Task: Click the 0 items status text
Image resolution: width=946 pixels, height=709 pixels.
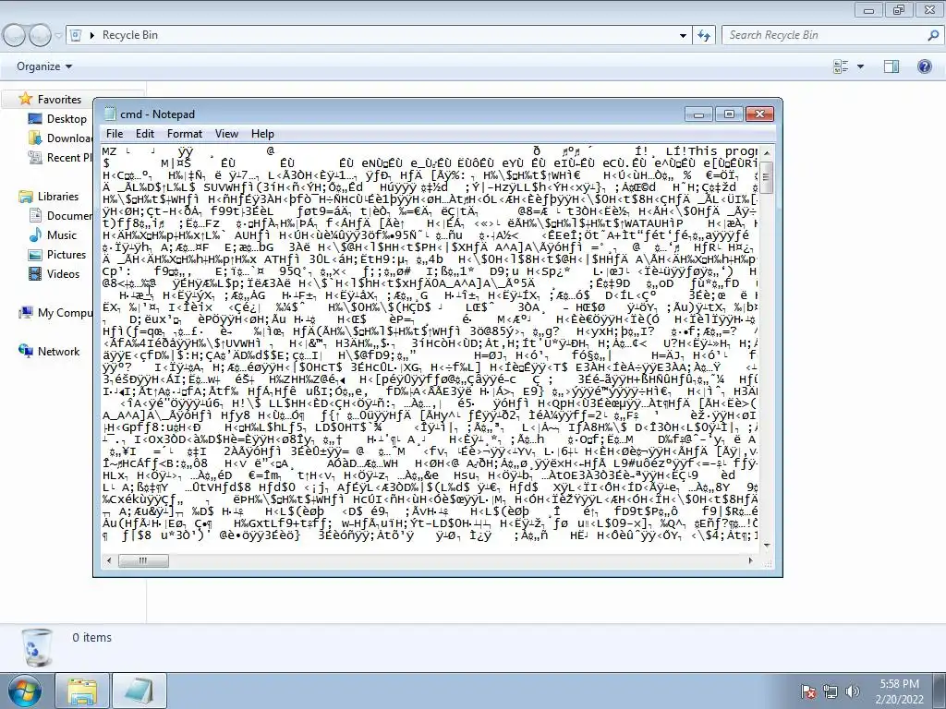Action: (x=91, y=637)
